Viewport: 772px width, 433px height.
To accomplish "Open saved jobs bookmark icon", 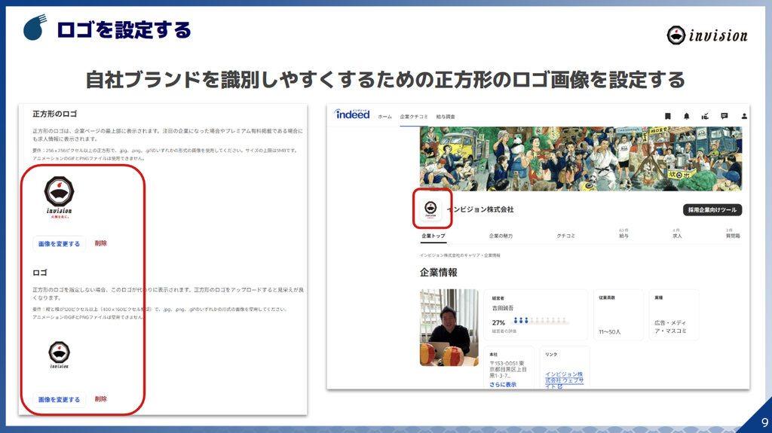I will click(668, 116).
